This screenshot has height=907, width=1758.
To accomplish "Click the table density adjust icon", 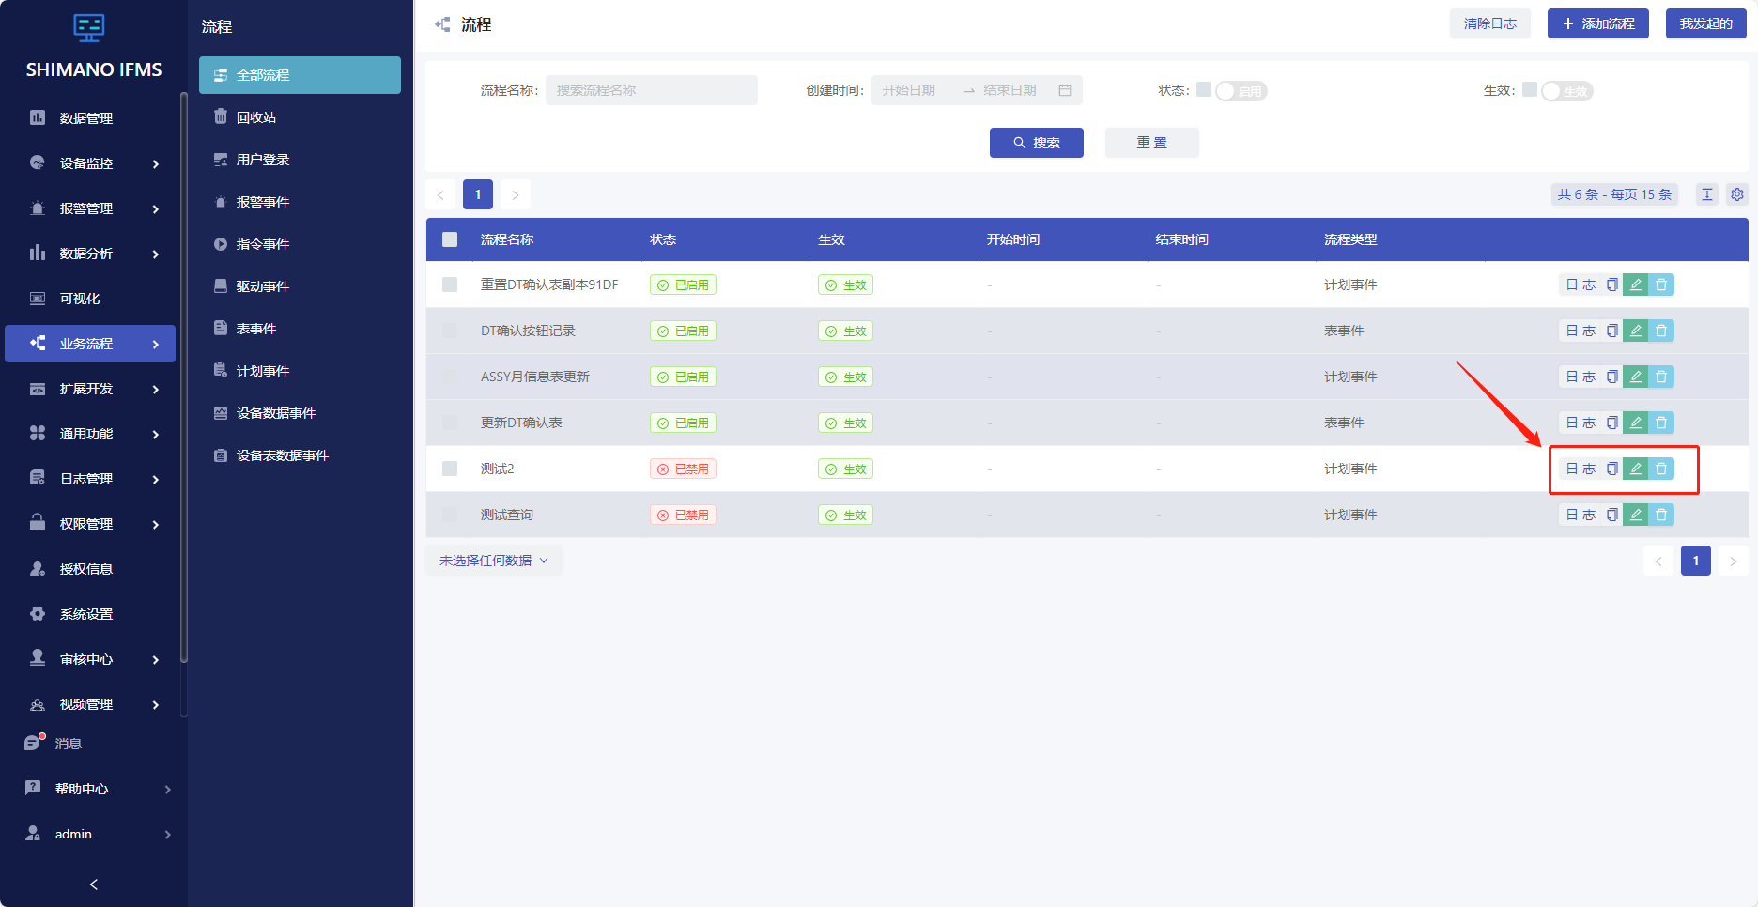I will (x=1707, y=194).
